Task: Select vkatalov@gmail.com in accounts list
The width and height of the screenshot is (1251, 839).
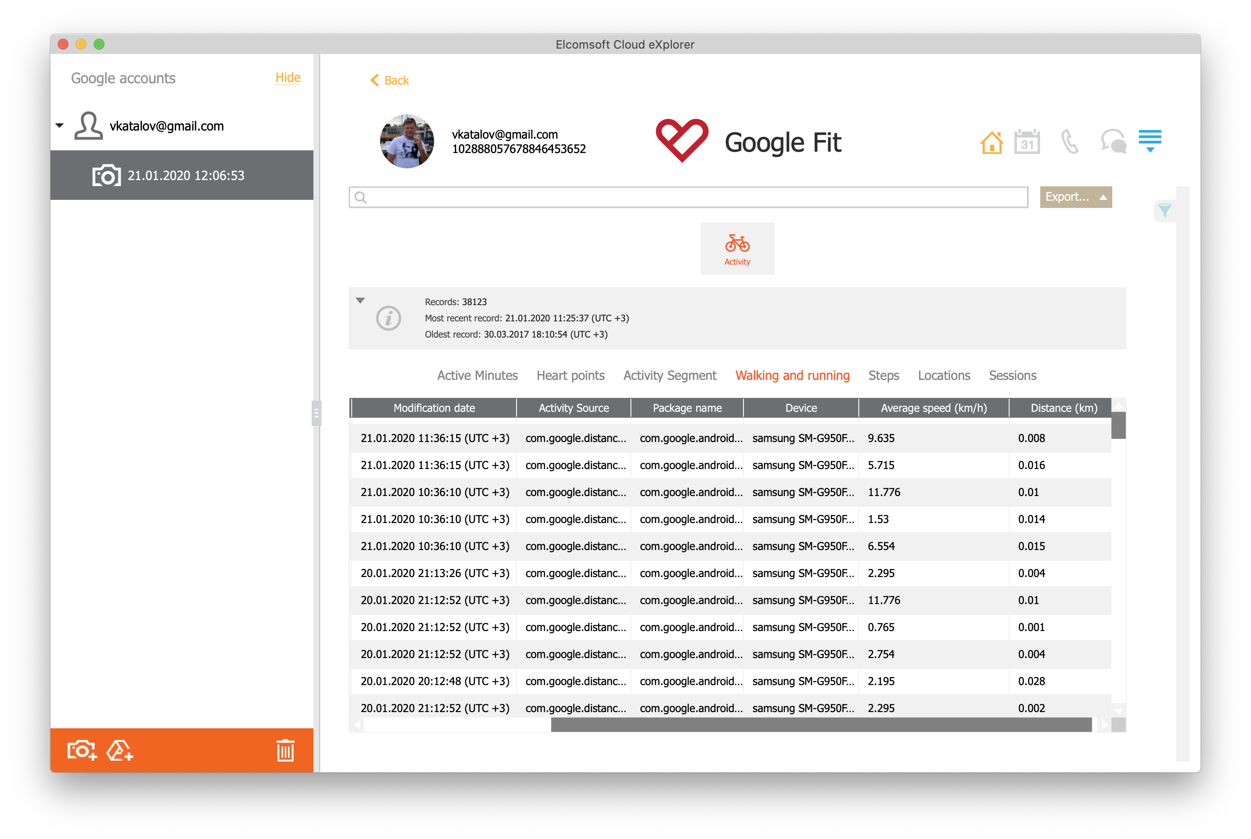Action: pos(167,126)
